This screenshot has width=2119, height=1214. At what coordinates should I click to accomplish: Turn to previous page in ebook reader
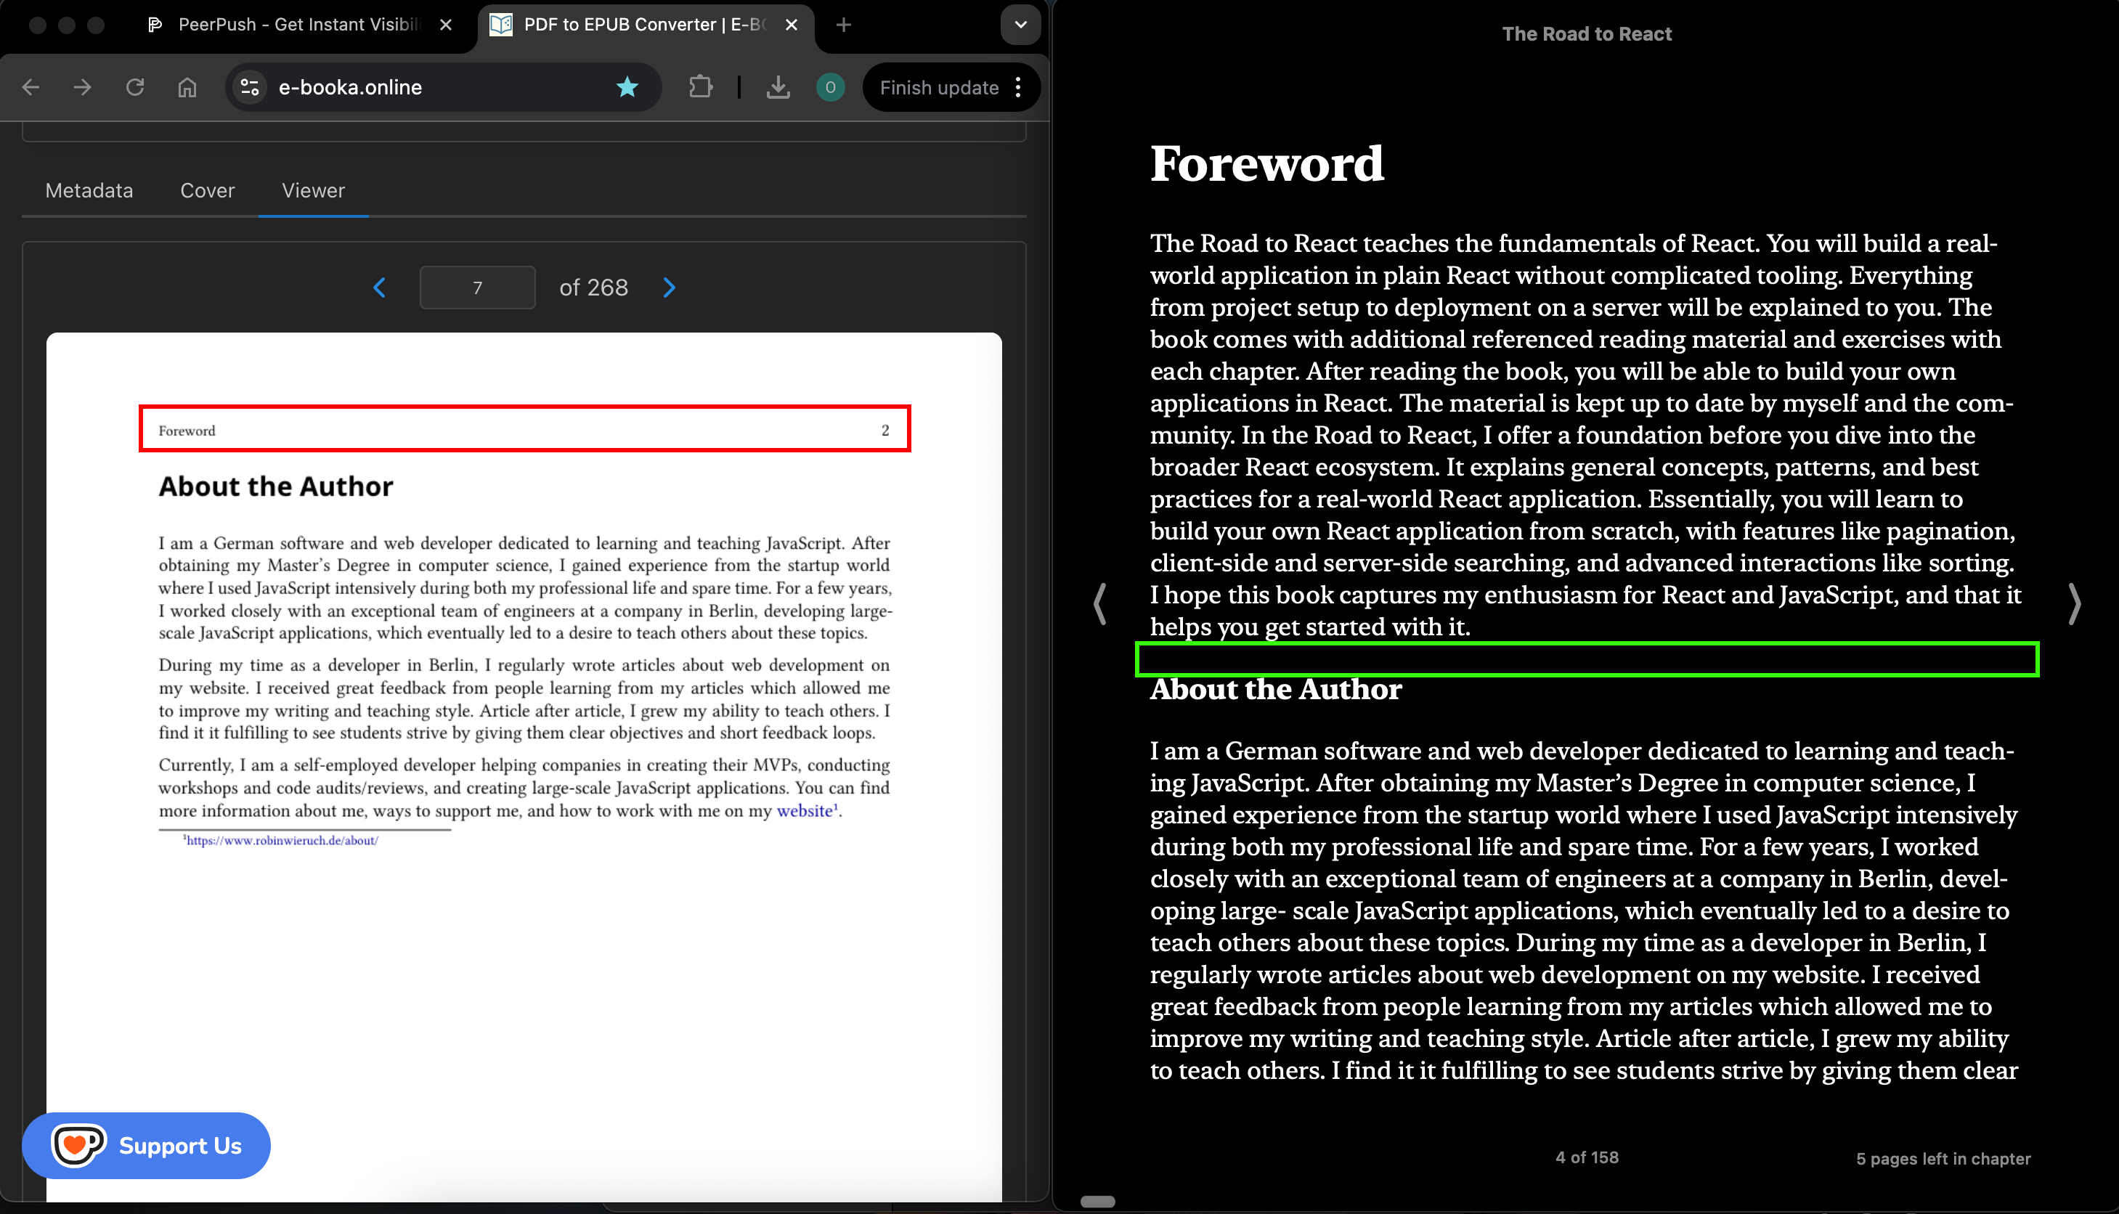click(1100, 603)
